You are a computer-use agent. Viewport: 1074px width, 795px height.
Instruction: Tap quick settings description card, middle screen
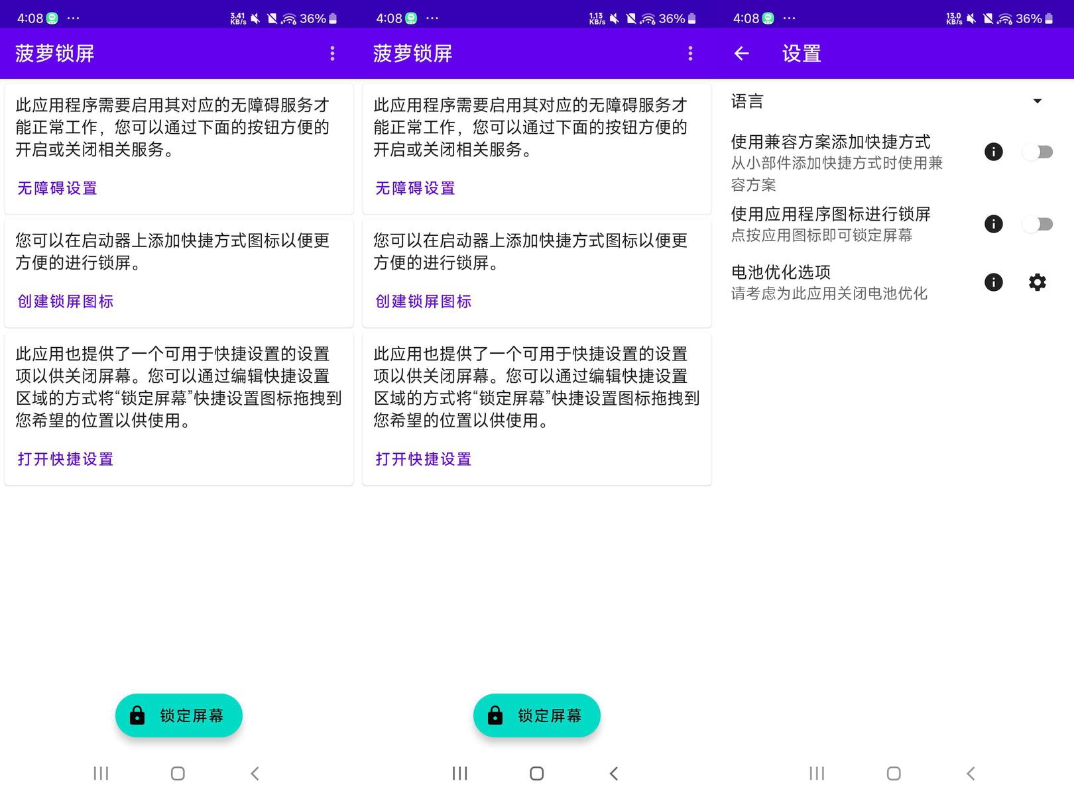click(x=537, y=409)
